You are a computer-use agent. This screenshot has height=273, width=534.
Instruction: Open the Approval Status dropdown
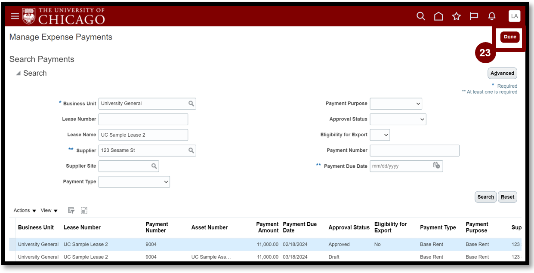(398, 119)
